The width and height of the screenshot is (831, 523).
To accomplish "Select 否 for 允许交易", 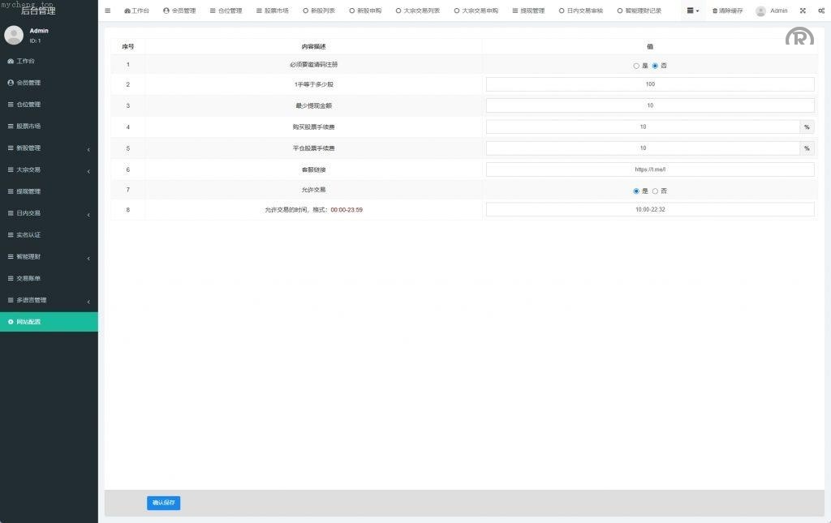I will pyautogui.click(x=655, y=191).
